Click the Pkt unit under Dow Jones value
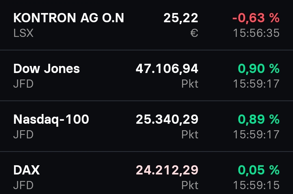 pyautogui.click(x=190, y=84)
